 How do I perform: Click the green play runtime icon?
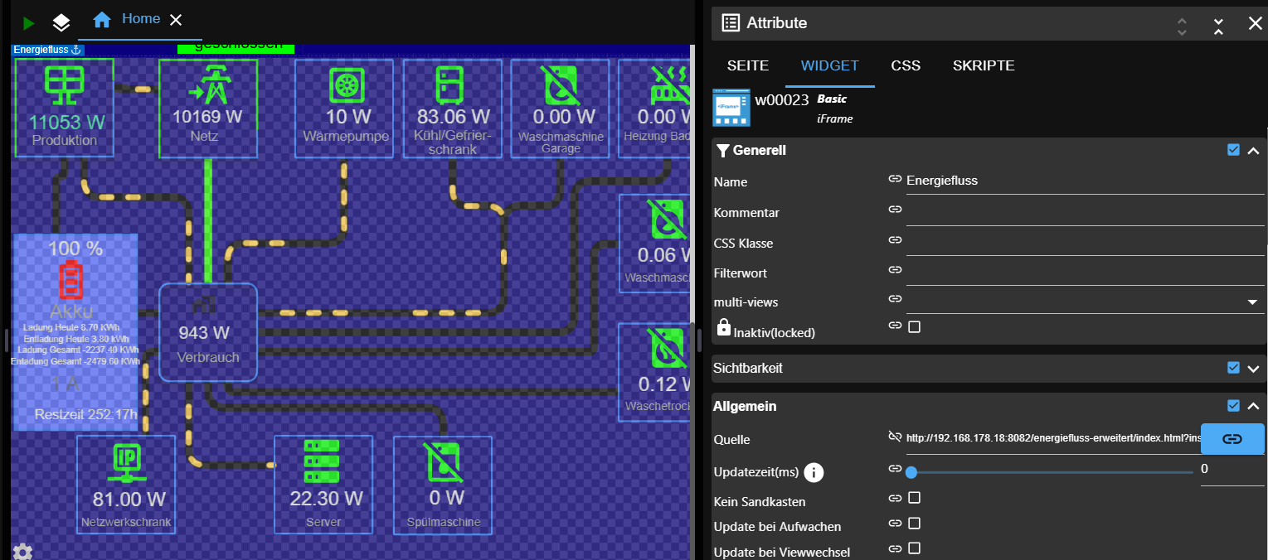[29, 23]
